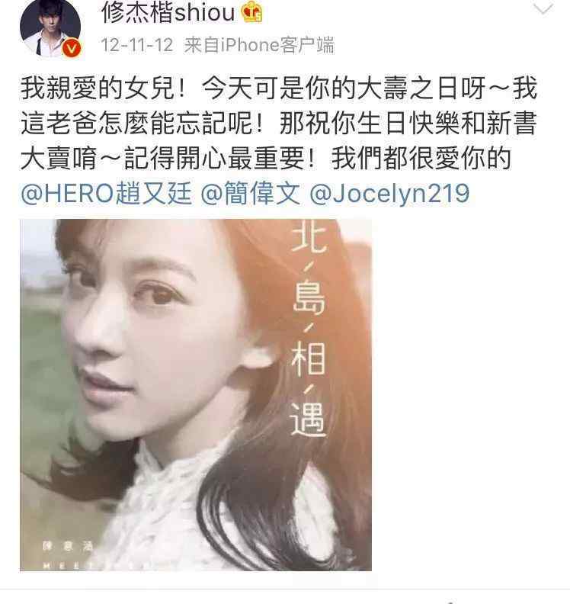Tap 大賣唷 third line of the post
The width and height of the screenshot is (570, 604).
click(x=59, y=159)
